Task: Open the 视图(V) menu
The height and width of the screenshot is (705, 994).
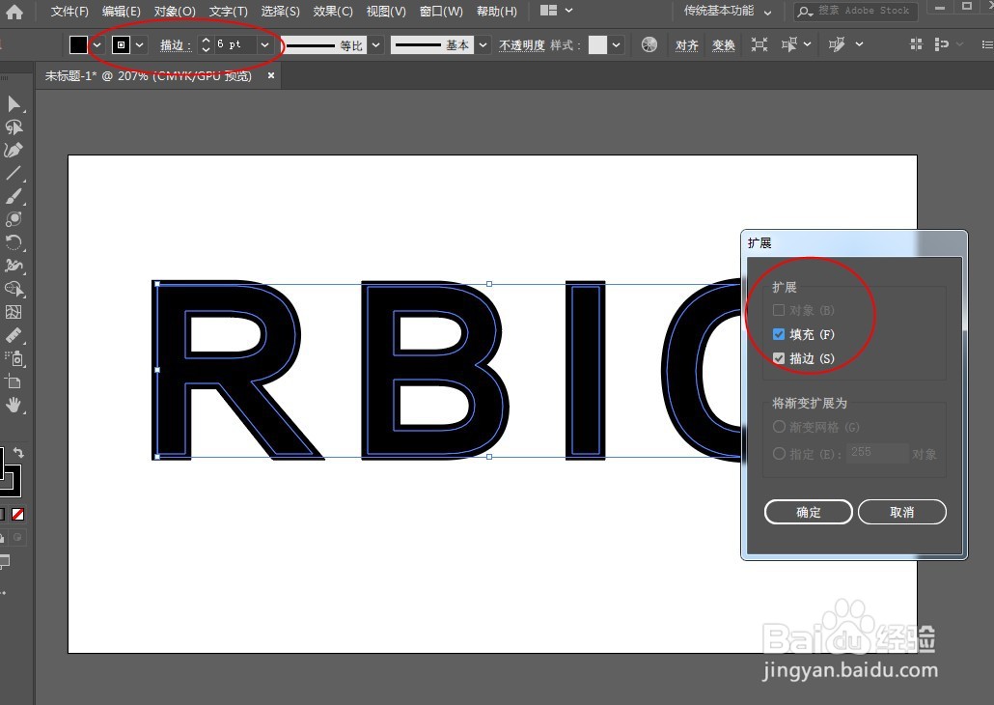Action: coord(386,12)
